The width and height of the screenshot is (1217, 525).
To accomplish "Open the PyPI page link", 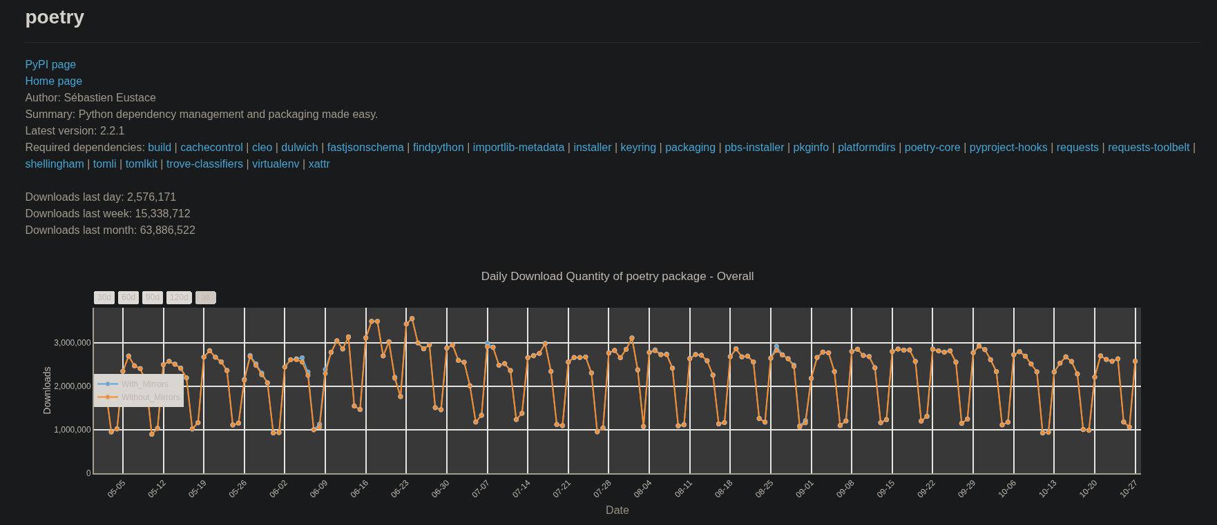I will pyautogui.click(x=50, y=64).
